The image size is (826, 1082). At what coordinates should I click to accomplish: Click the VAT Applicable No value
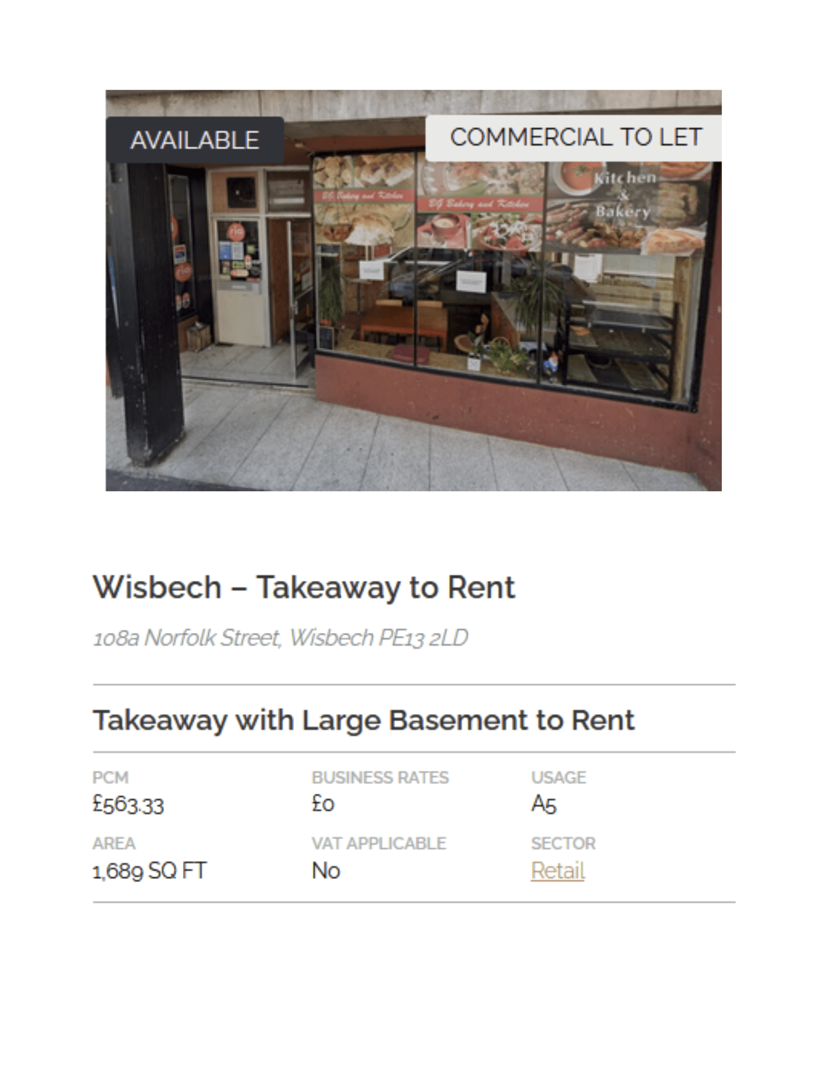click(326, 870)
